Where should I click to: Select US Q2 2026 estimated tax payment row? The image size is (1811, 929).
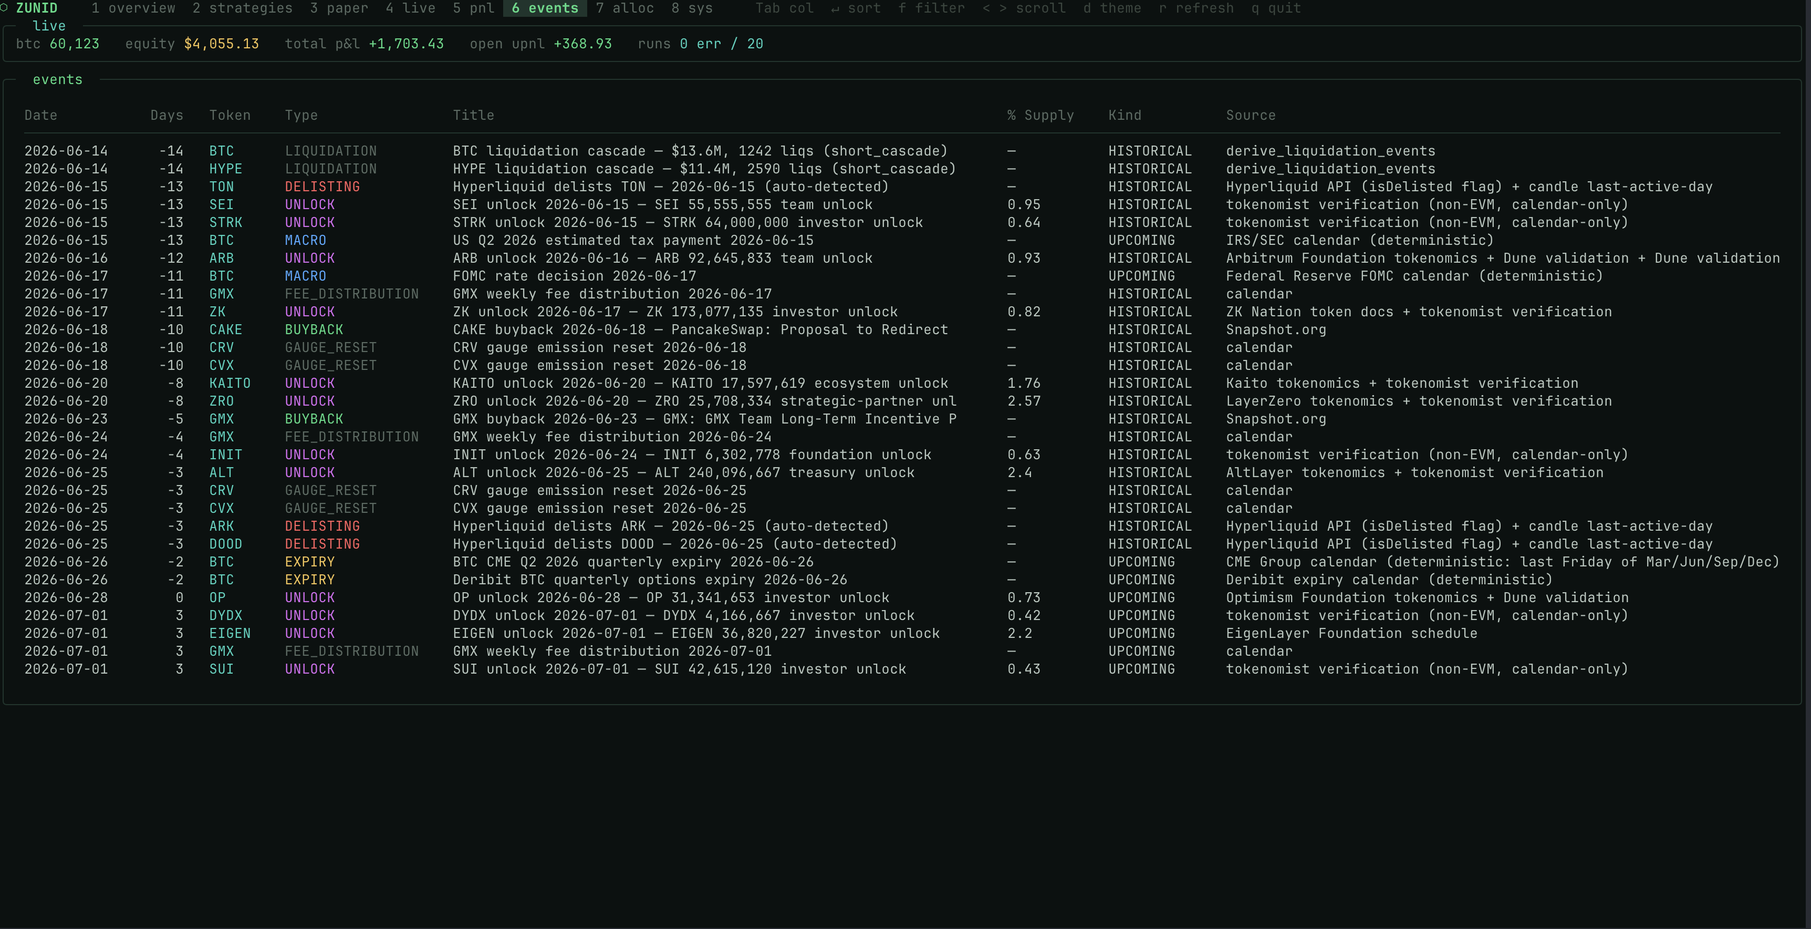(903, 241)
